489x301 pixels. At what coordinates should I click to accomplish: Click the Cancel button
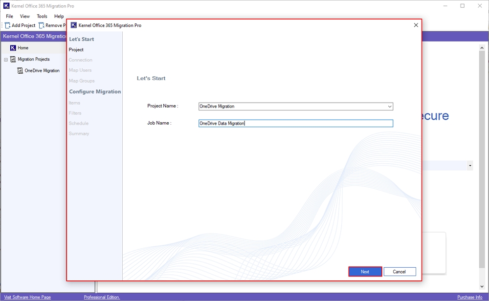(400, 272)
